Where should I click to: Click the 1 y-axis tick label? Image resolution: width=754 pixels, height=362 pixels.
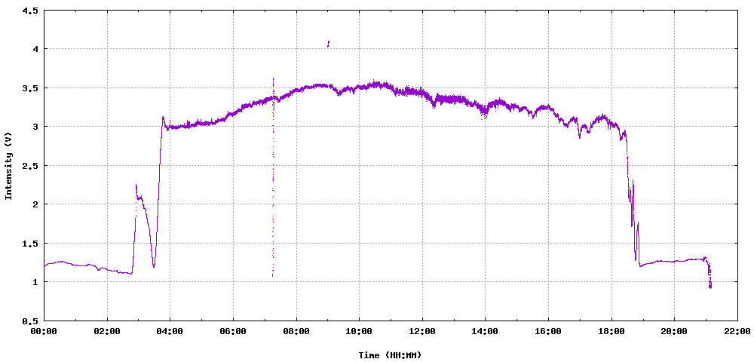[x=35, y=282]
